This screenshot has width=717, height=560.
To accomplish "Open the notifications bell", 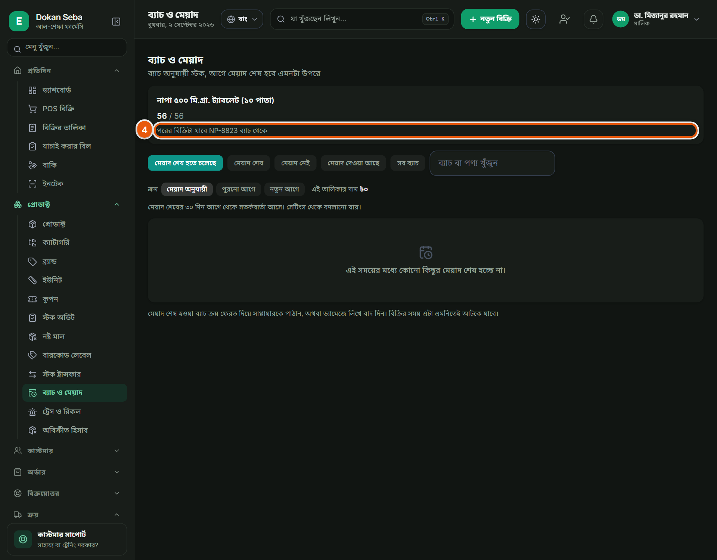I will pyautogui.click(x=593, y=19).
